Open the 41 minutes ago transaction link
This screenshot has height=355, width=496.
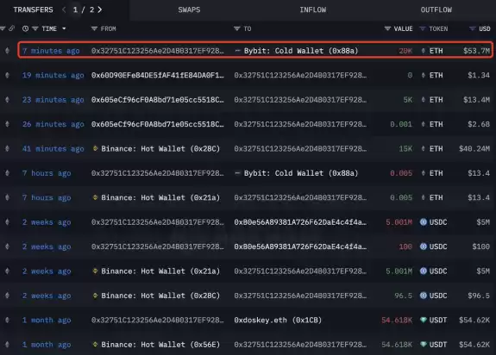point(53,149)
